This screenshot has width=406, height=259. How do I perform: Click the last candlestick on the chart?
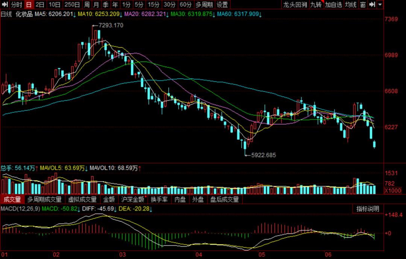coord(374,144)
